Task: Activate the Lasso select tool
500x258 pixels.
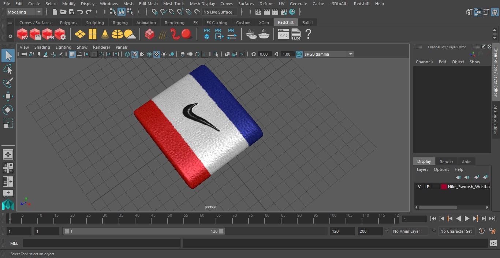Action: tap(8, 69)
